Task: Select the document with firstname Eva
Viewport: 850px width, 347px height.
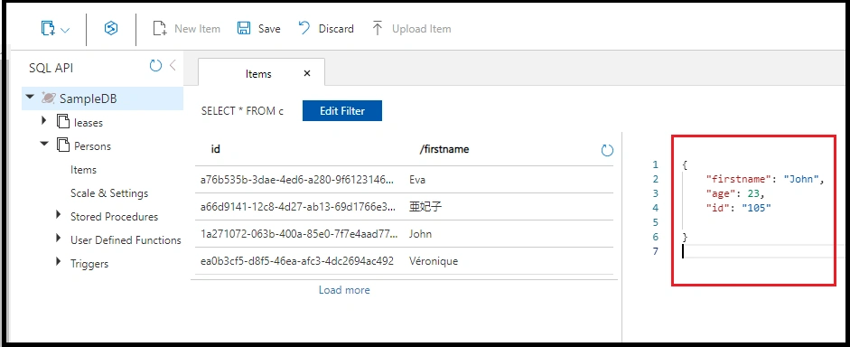Action: tap(418, 180)
